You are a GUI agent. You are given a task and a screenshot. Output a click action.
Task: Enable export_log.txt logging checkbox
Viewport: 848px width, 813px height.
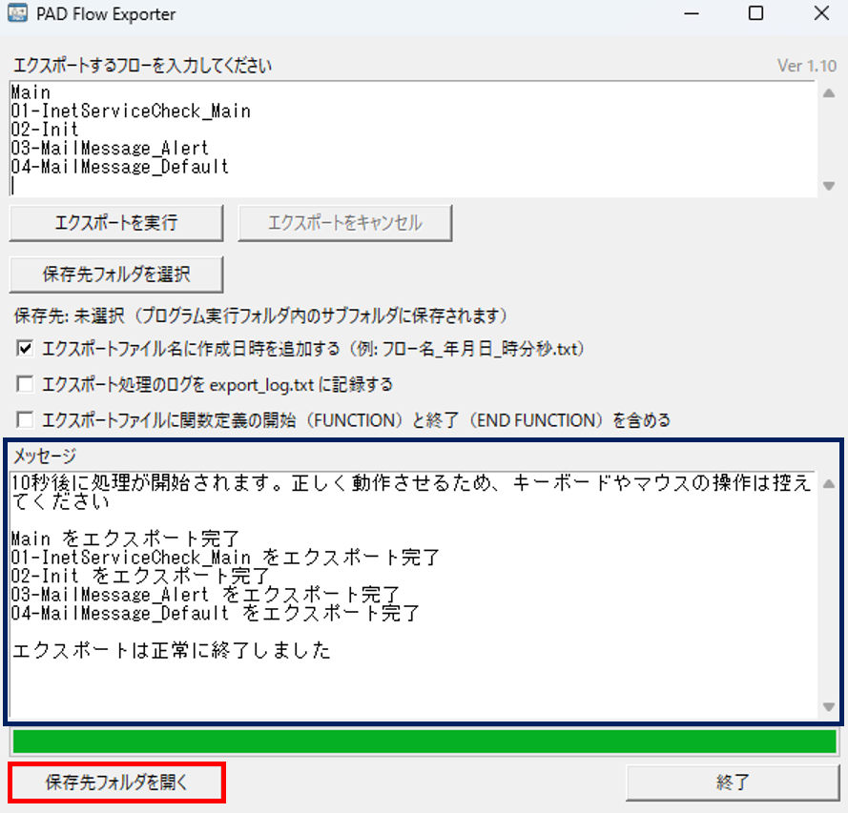coord(25,384)
